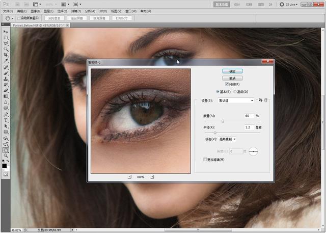Click the save settings icon in dialog
The image size is (326, 233).
[260, 100]
